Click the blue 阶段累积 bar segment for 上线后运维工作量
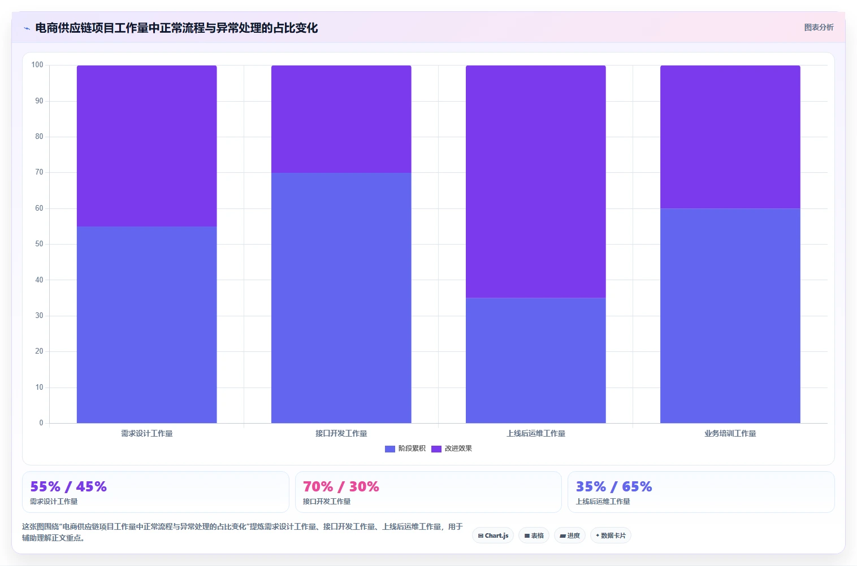Screen dimensions: 857x566 (536, 360)
